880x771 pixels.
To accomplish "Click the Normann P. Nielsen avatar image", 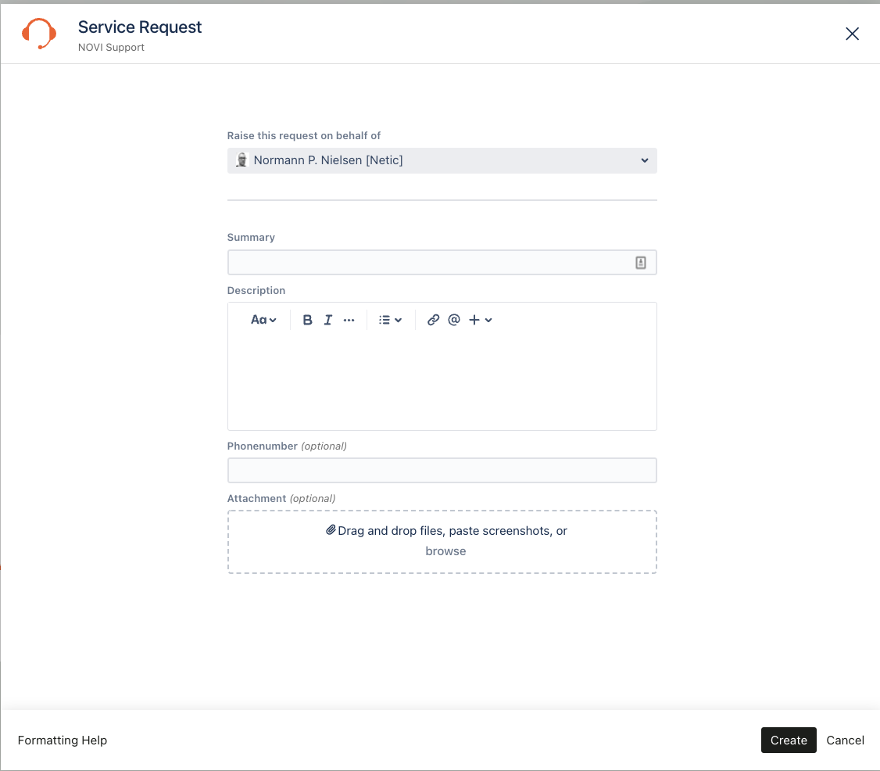I will [x=242, y=160].
